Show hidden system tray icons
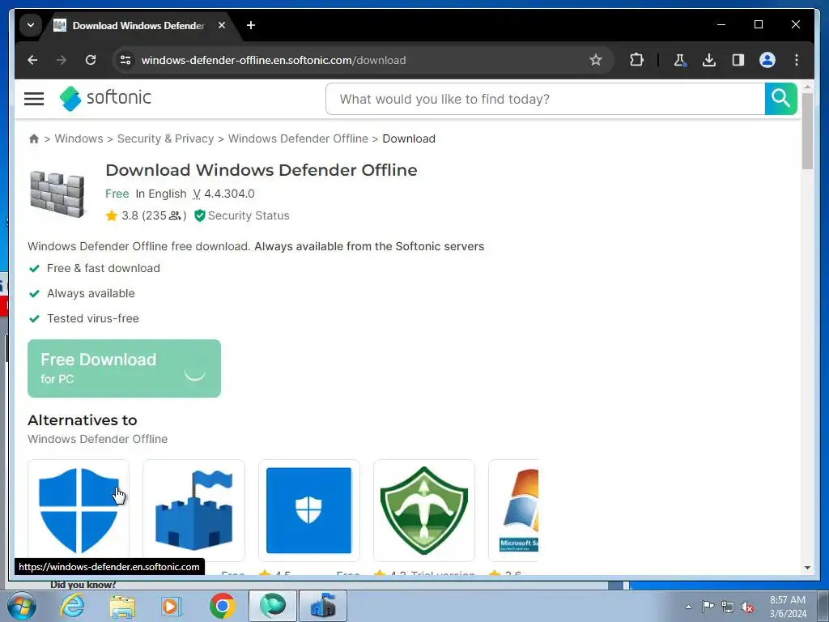The height and width of the screenshot is (622, 829). 688,607
